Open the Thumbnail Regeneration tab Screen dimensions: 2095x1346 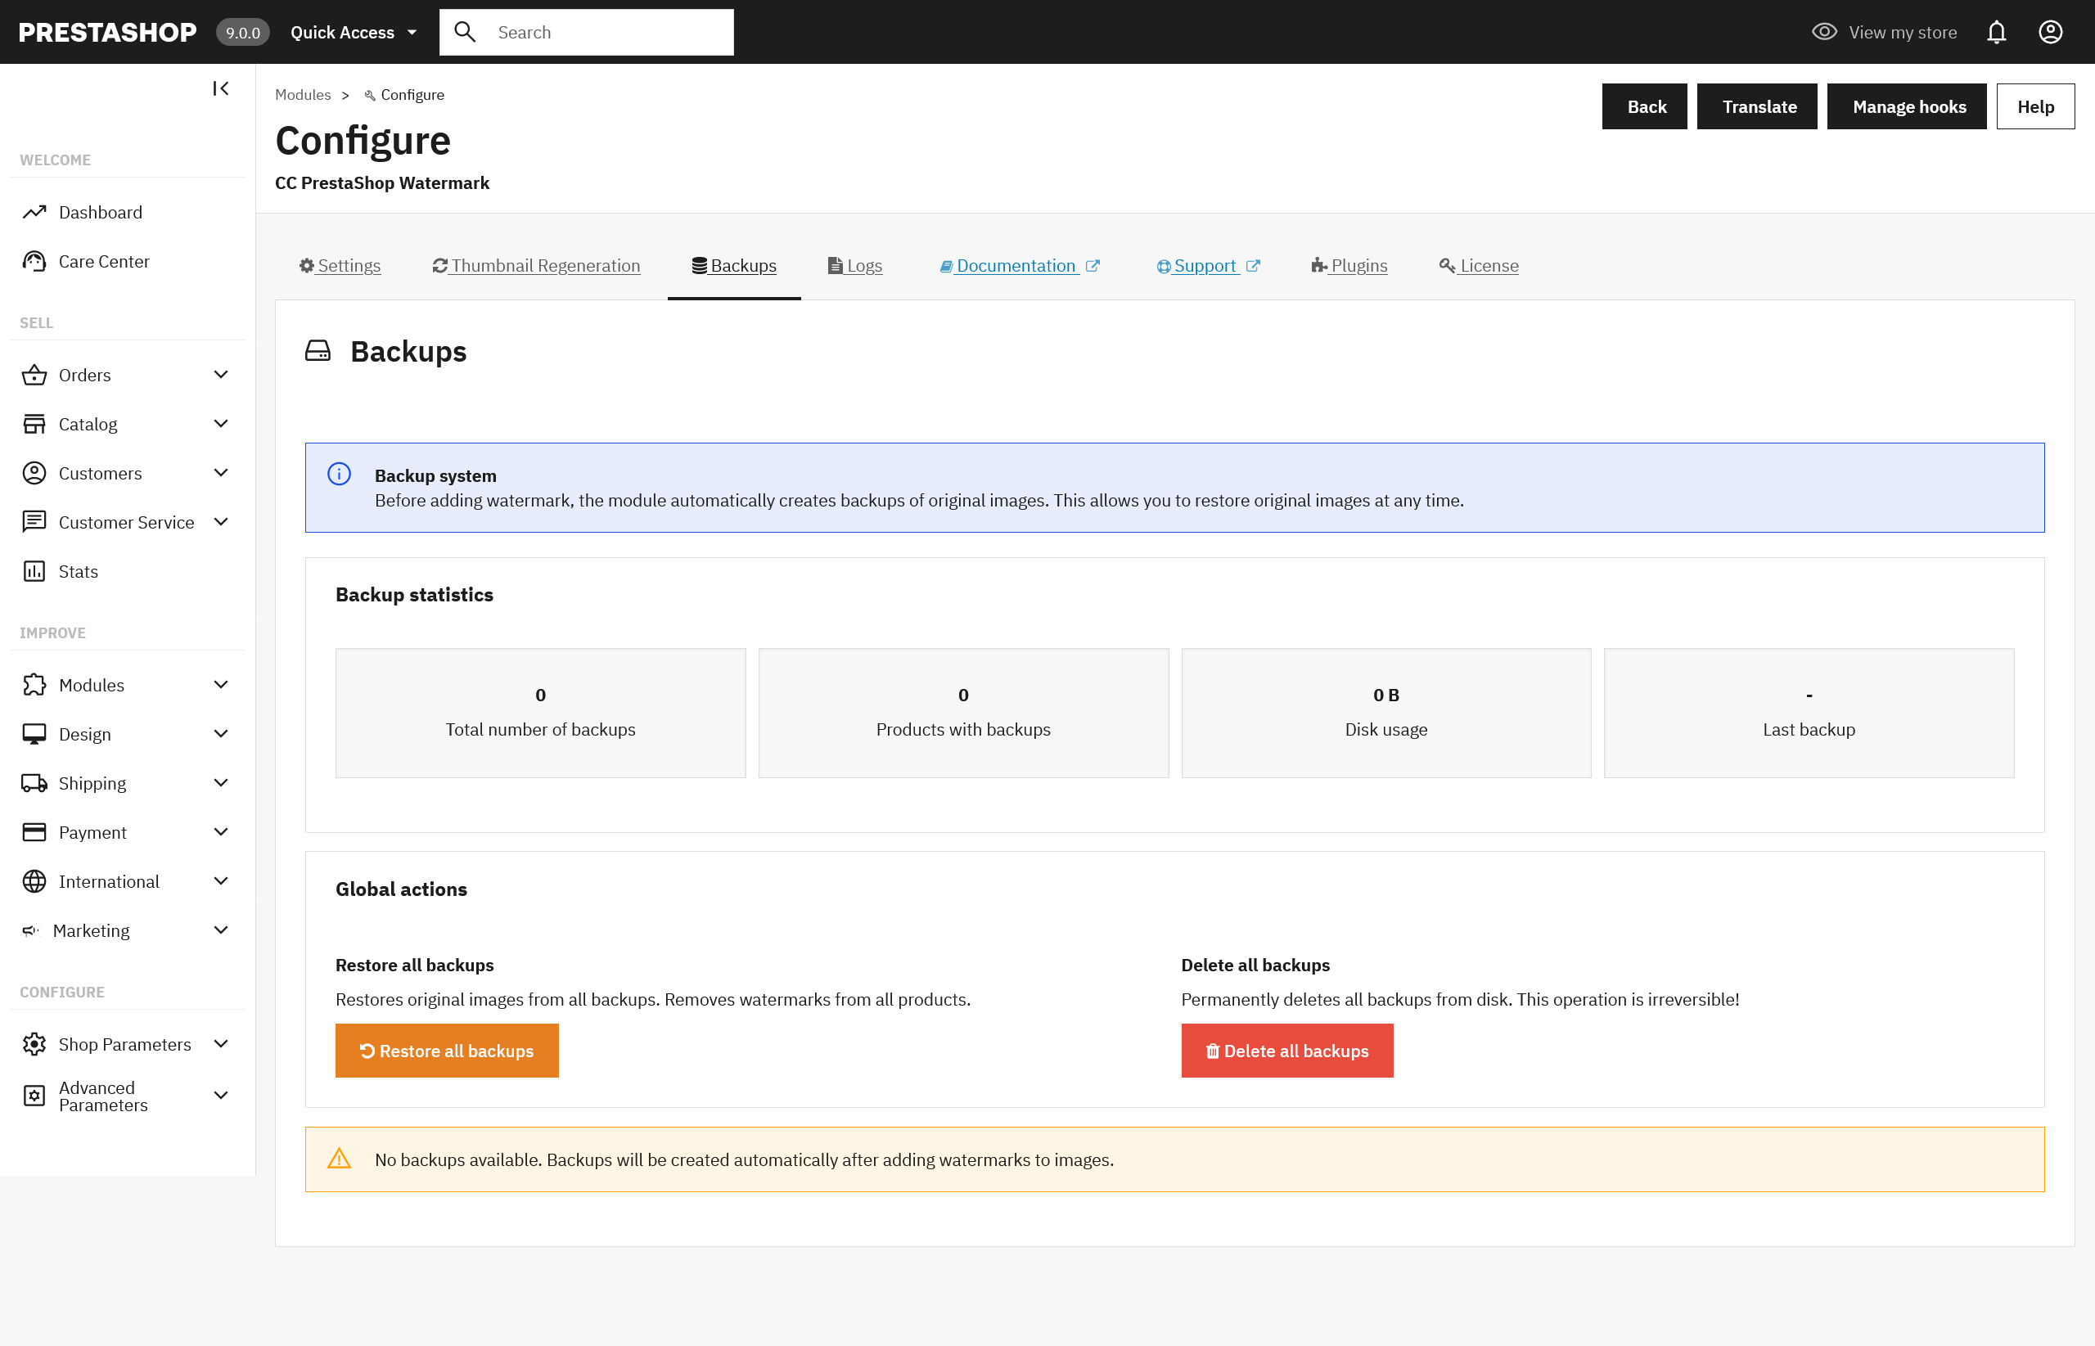click(x=536, y=266)
